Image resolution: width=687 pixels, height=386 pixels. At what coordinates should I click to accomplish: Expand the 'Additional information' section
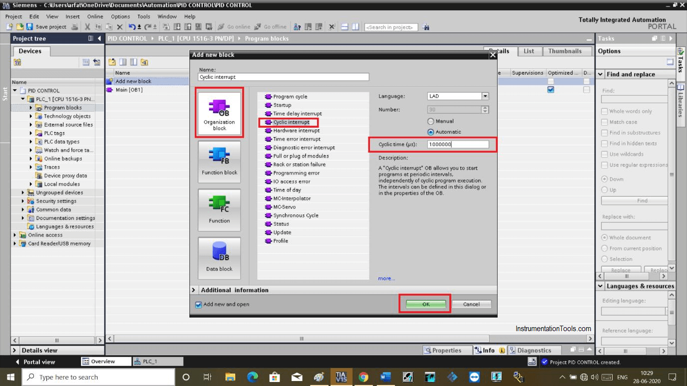tap(194, 290)
